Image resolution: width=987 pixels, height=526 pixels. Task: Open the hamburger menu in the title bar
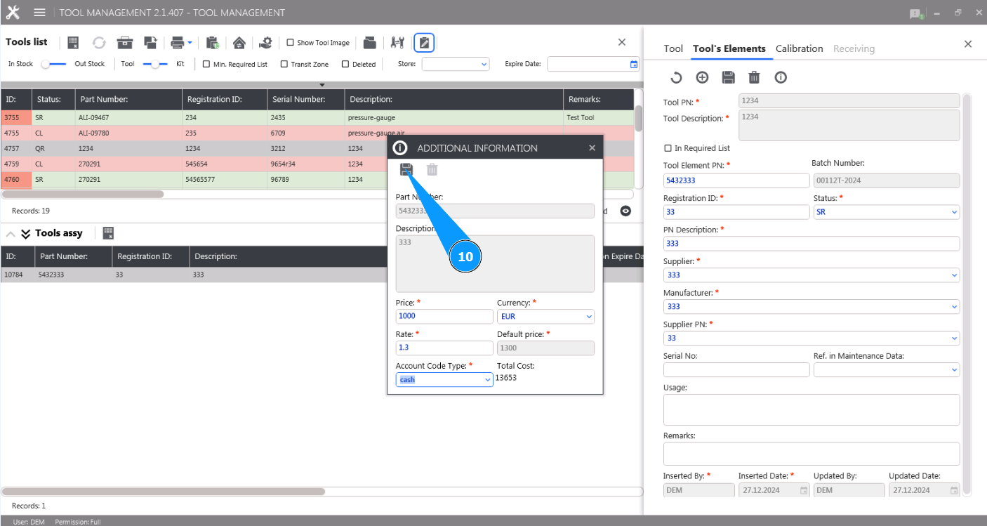39,13
